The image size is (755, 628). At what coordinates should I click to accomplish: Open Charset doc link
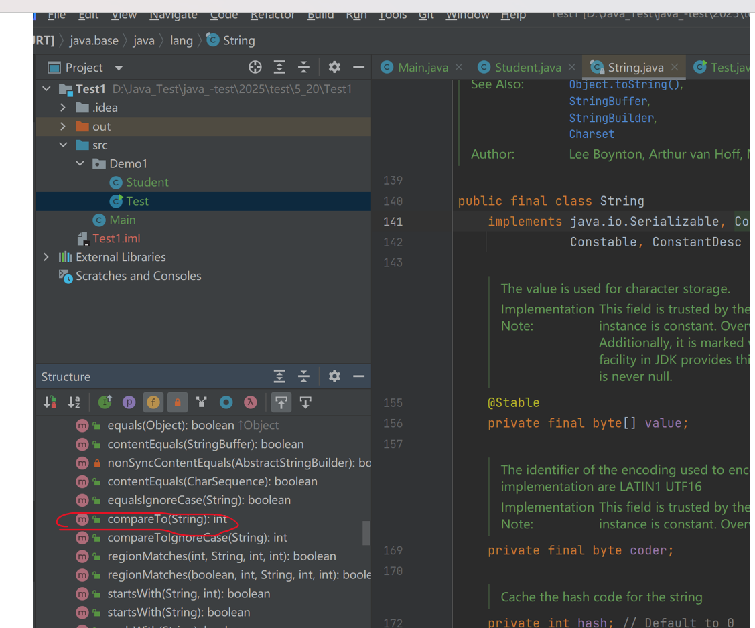[x=592, y=135]
